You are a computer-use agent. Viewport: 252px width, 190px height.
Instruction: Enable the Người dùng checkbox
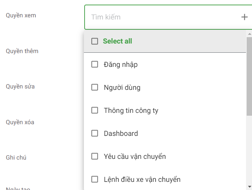[x=94, y=87]
